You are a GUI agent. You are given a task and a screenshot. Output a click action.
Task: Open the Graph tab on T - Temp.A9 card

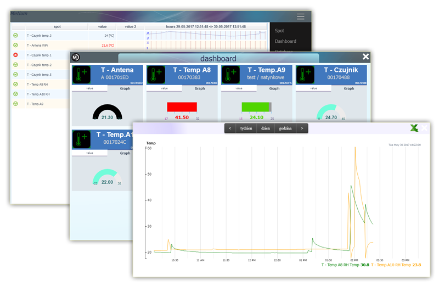(274, 88)
